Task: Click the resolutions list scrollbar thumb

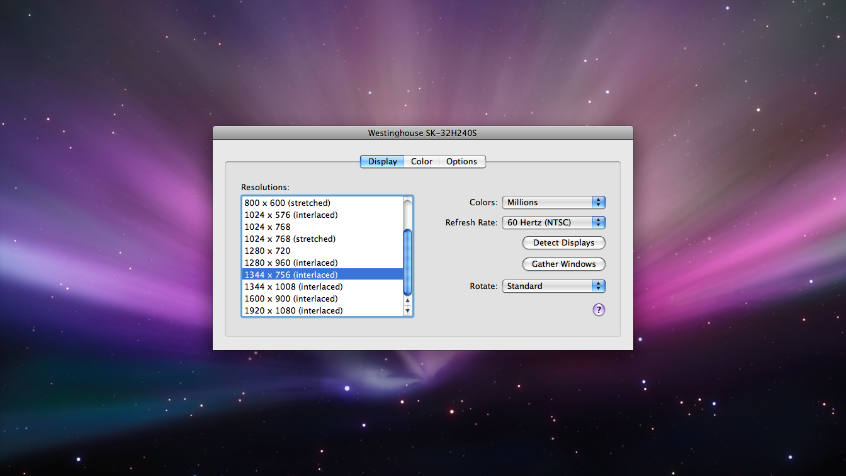Action: (x=407, y=263)
